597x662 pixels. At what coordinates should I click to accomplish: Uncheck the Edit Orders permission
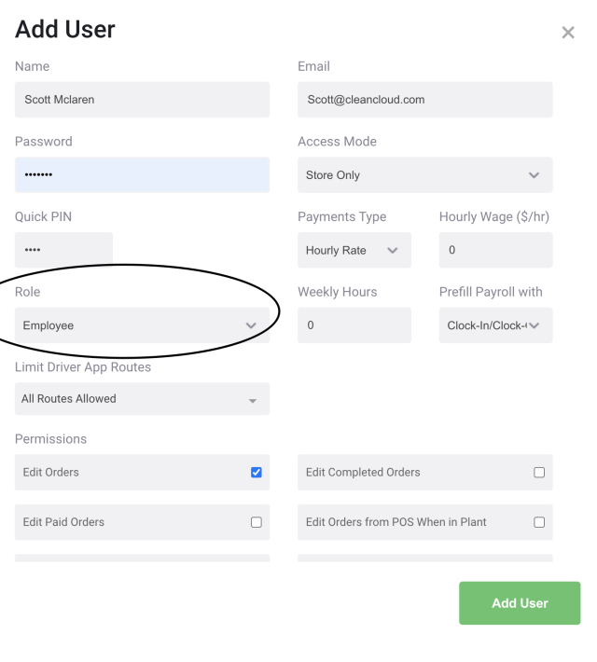coord(256,473)
